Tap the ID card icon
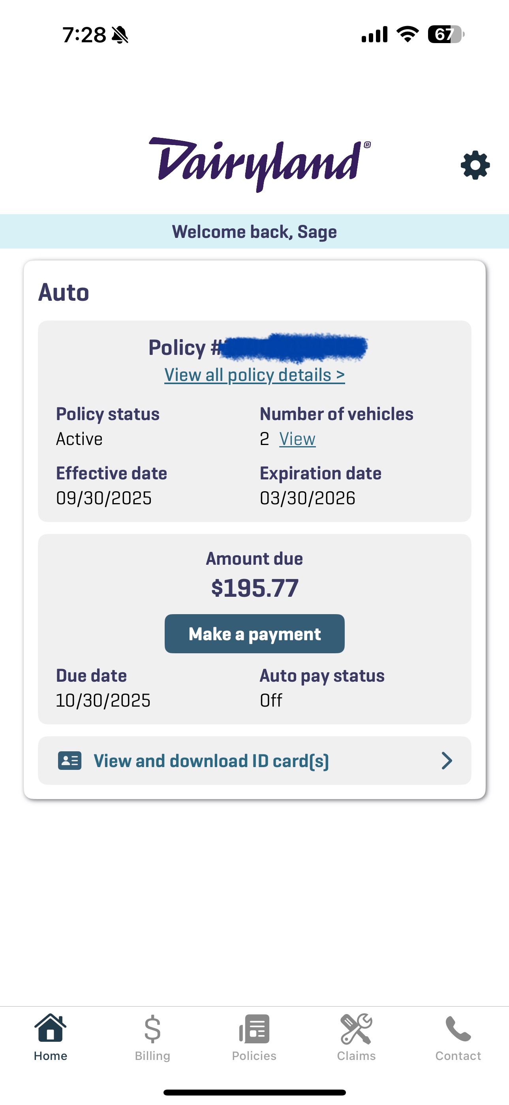Screen dimensions: 509x1105 click(69, 760)
